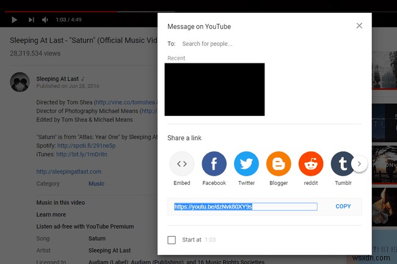Image resolution: width=397 pixels, height=264 pixels.
Task: Open the Sleeping At Last channel name
Action: pyautogui.click(x=57, y=79)
